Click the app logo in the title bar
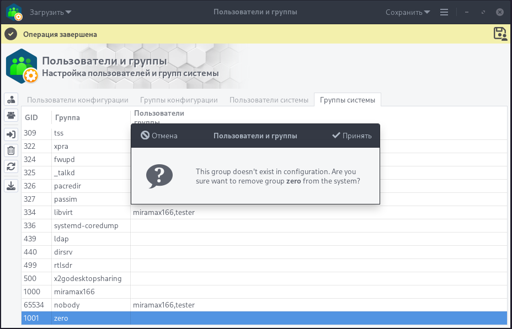This screenshot has height=329, width=512. 14,12
